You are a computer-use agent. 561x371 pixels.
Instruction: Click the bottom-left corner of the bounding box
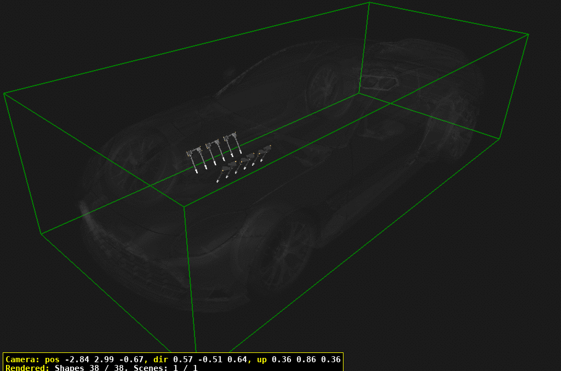click(x=41, y=235)
